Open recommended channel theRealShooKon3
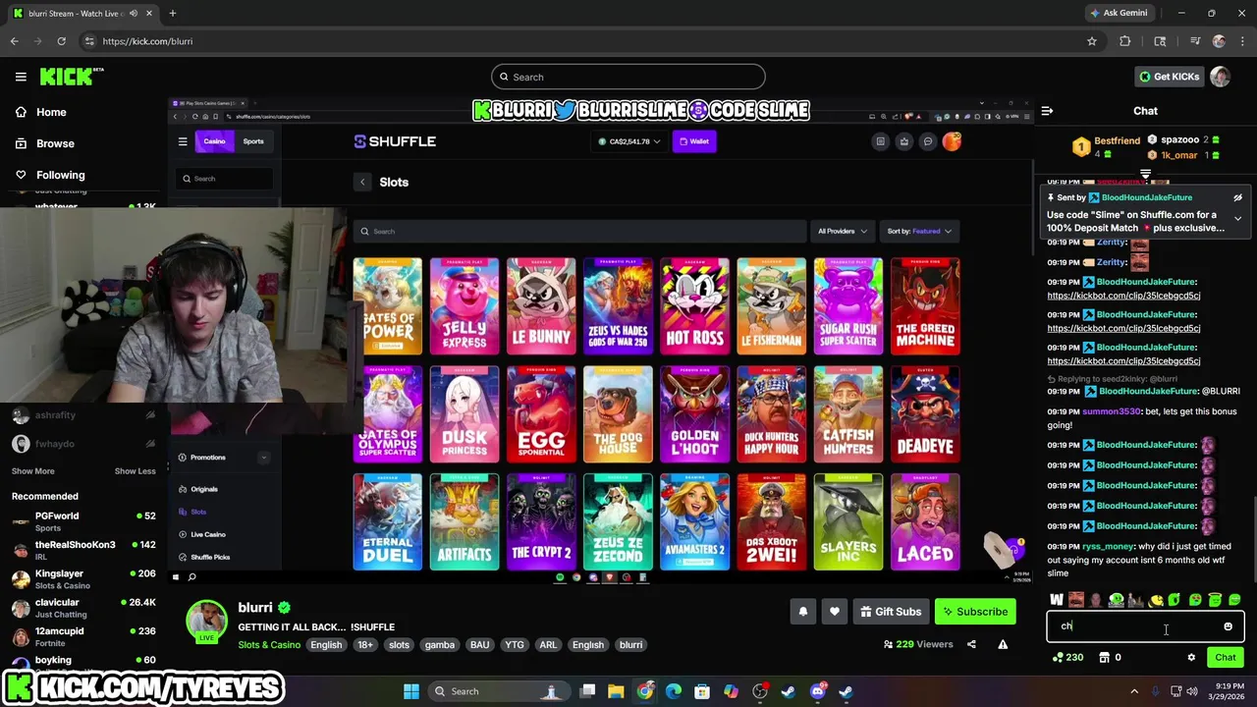 82,550
